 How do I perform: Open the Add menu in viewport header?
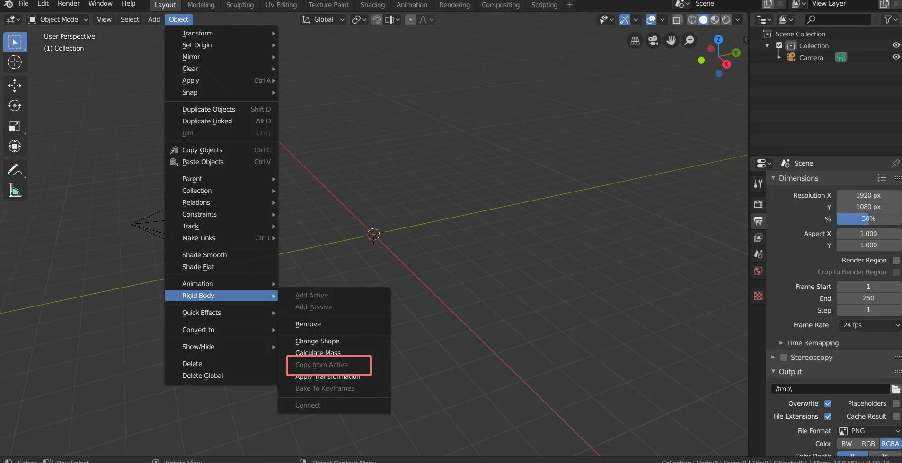[x=154, y=19]
